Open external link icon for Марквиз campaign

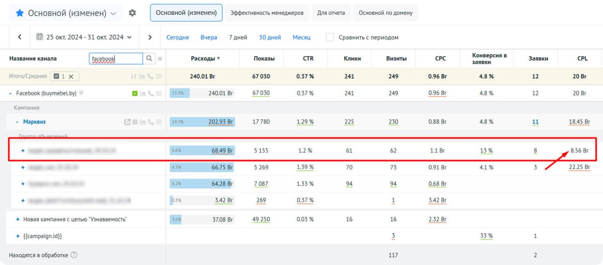coord(127,122)
